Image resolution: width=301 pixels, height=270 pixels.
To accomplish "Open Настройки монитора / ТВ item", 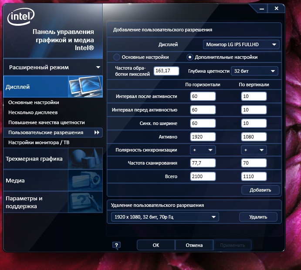I will [x=39, y=142].
